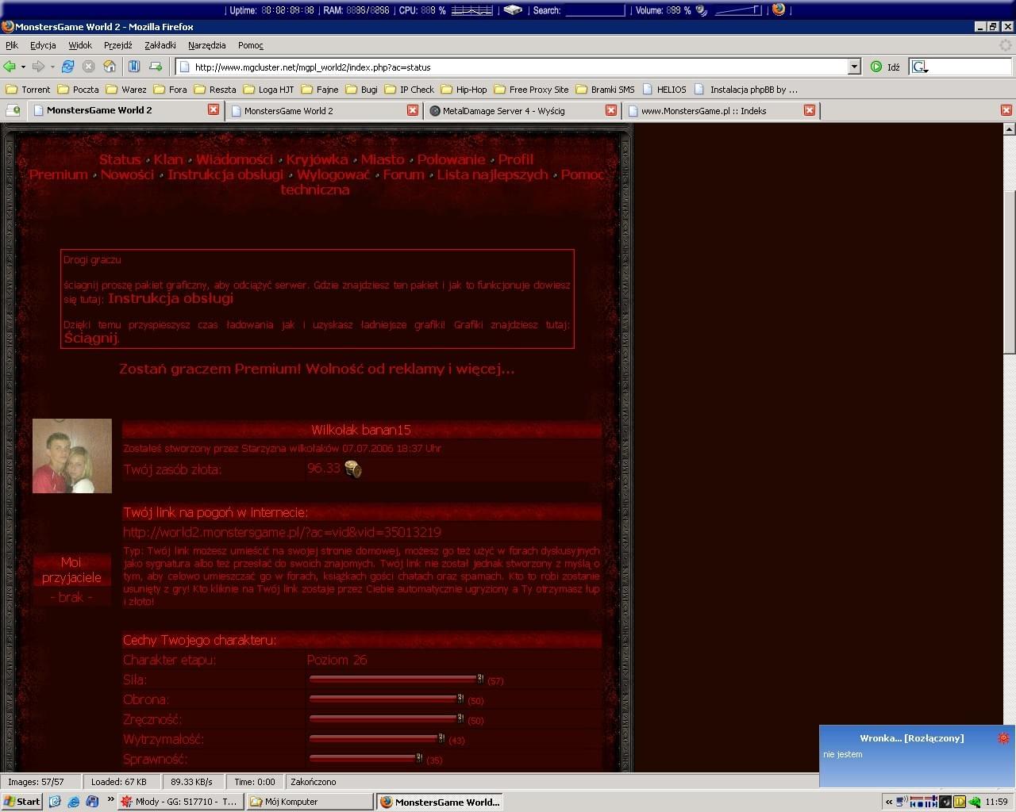
Task: Open the Fajne bookmarks folder
Action: pyautogui.click(x=319, y=90)
